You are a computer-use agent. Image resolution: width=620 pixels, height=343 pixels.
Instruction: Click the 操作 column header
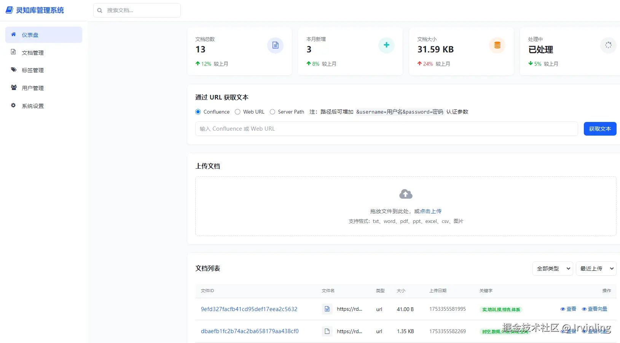607,291
